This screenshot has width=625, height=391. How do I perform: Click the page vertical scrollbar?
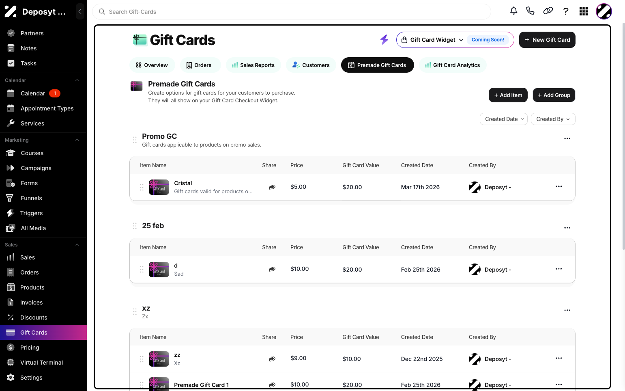pyautogui.click(x=623, y=136)
